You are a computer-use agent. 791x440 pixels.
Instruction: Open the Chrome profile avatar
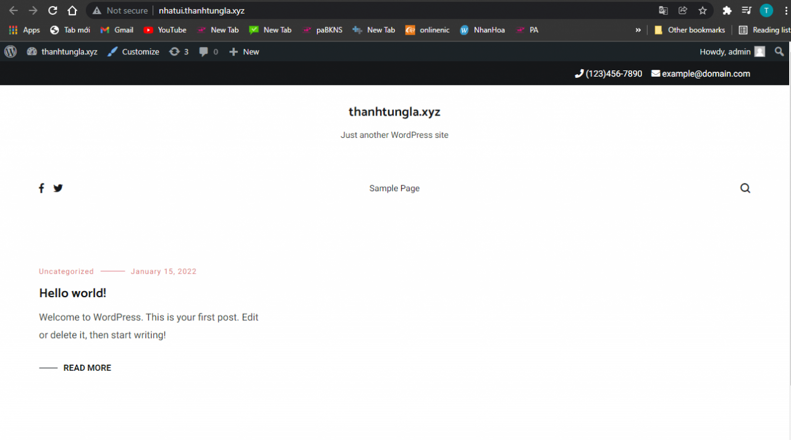click(766, 11)
